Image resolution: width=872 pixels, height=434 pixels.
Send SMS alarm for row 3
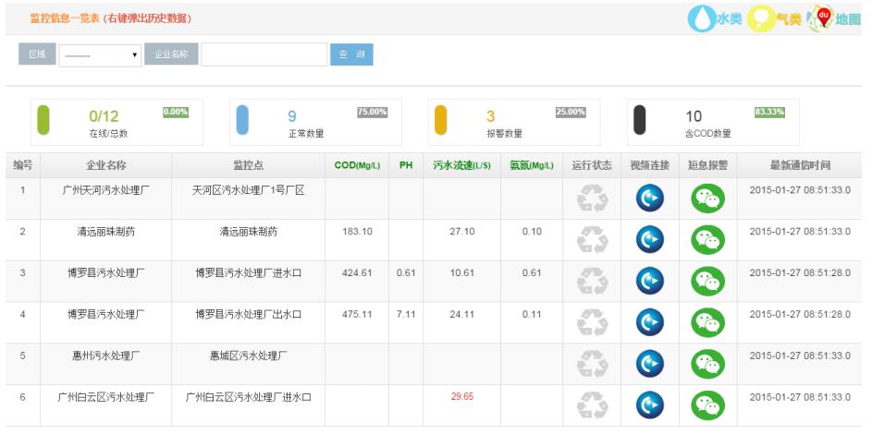(706, 281)
